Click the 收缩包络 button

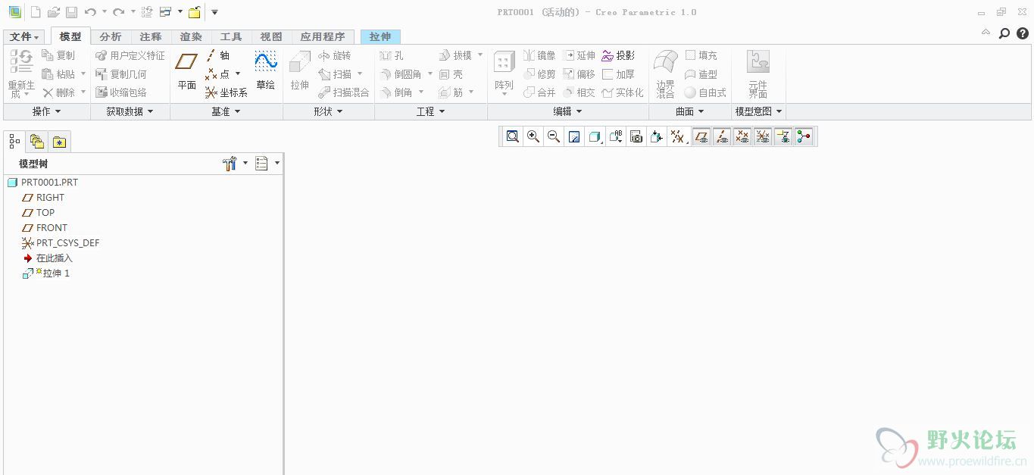(x=121, y=92)
